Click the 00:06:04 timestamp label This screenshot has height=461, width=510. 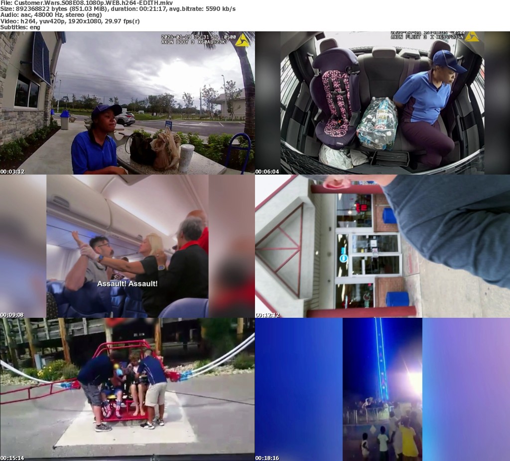tap(267, 172)
